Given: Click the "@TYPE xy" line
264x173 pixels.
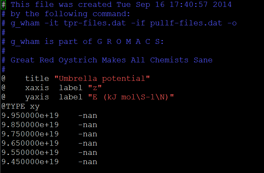Looking at the screenshot, I should tap(20, 107).
